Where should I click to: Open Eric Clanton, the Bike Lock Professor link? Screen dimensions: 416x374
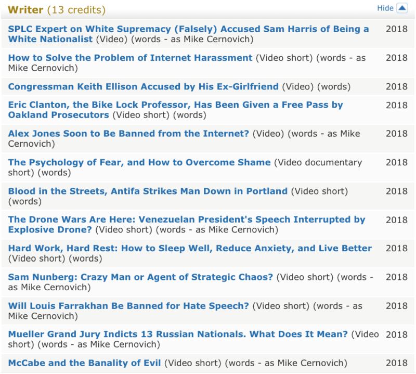[x=175, y=105]
